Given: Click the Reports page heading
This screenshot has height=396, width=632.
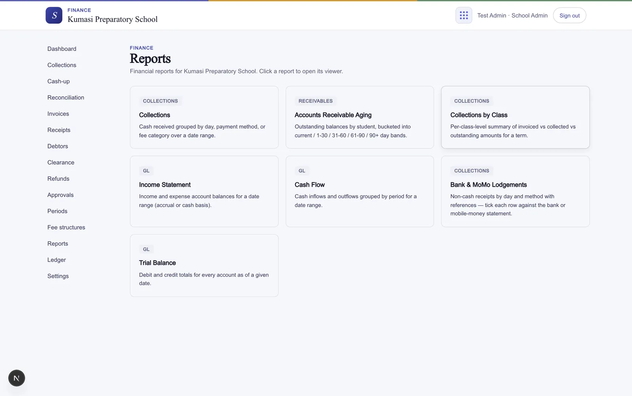Looking at the screenshot, I should point(150,59).
